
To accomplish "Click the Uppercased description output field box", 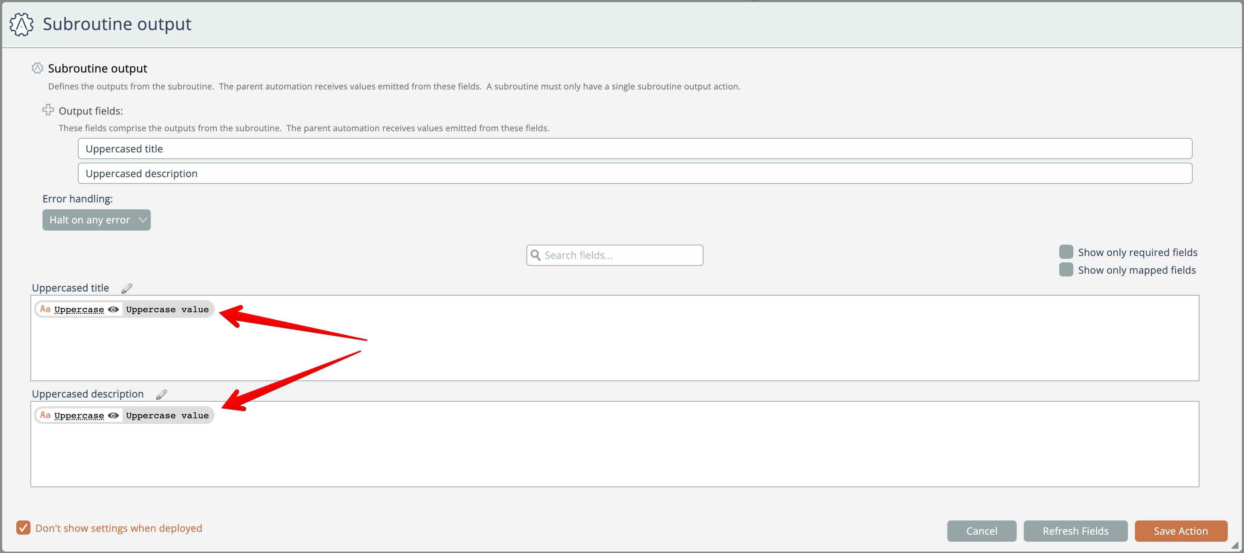I will pyautogui.click(x=634, y=174).
